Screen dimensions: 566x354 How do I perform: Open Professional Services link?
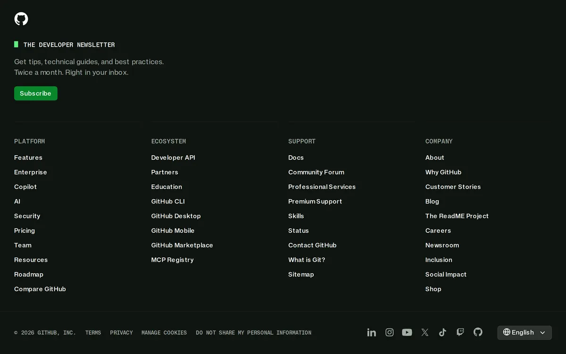322,187
